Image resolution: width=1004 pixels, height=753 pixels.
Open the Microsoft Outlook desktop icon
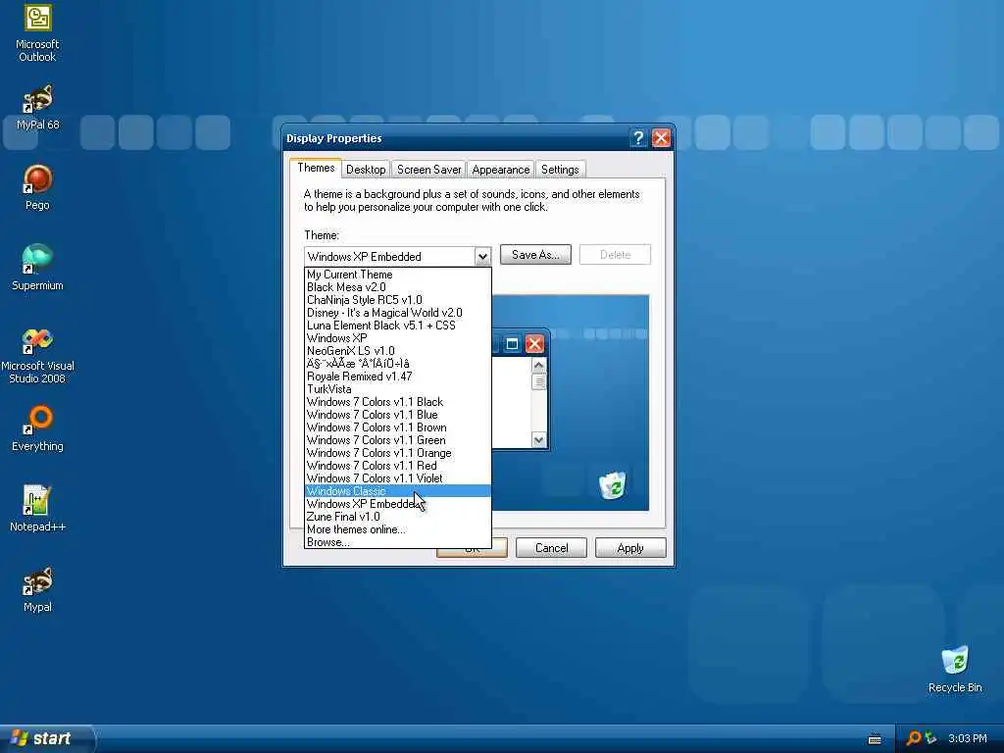coord(37,33)
